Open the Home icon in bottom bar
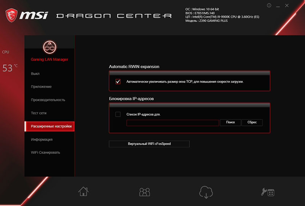The image size is (305, 206). (x=83, y=191)
